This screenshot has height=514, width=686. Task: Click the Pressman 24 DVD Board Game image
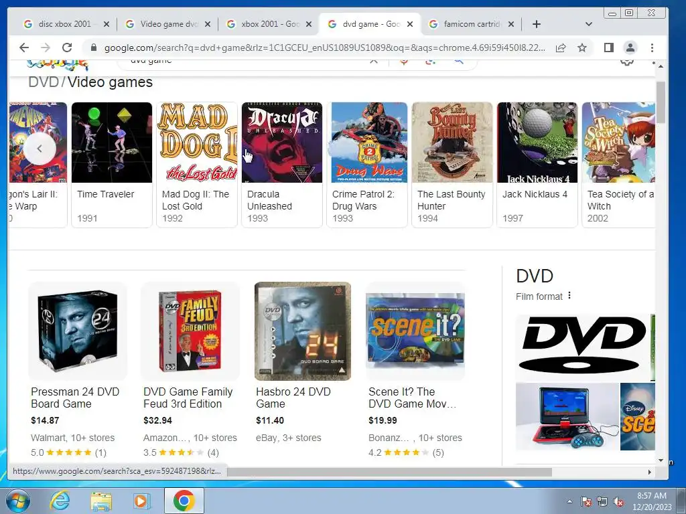tap(78, 331)
